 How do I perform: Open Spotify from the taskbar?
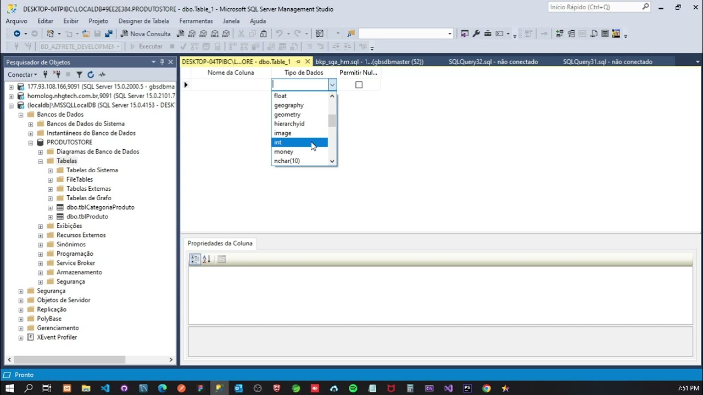[x=353, y=388]
